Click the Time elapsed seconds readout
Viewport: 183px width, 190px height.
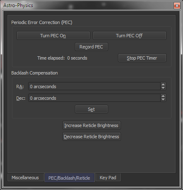(x=77, y=58)
